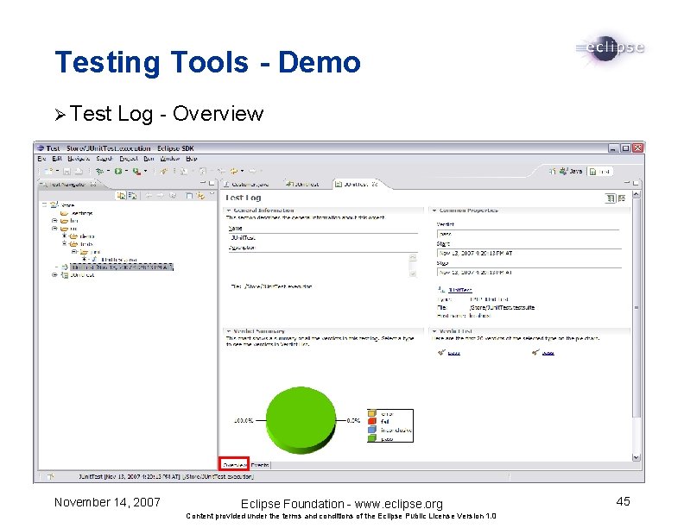
Task: Select the JUnitTest.java file in tree
Action: click(114, 259)
